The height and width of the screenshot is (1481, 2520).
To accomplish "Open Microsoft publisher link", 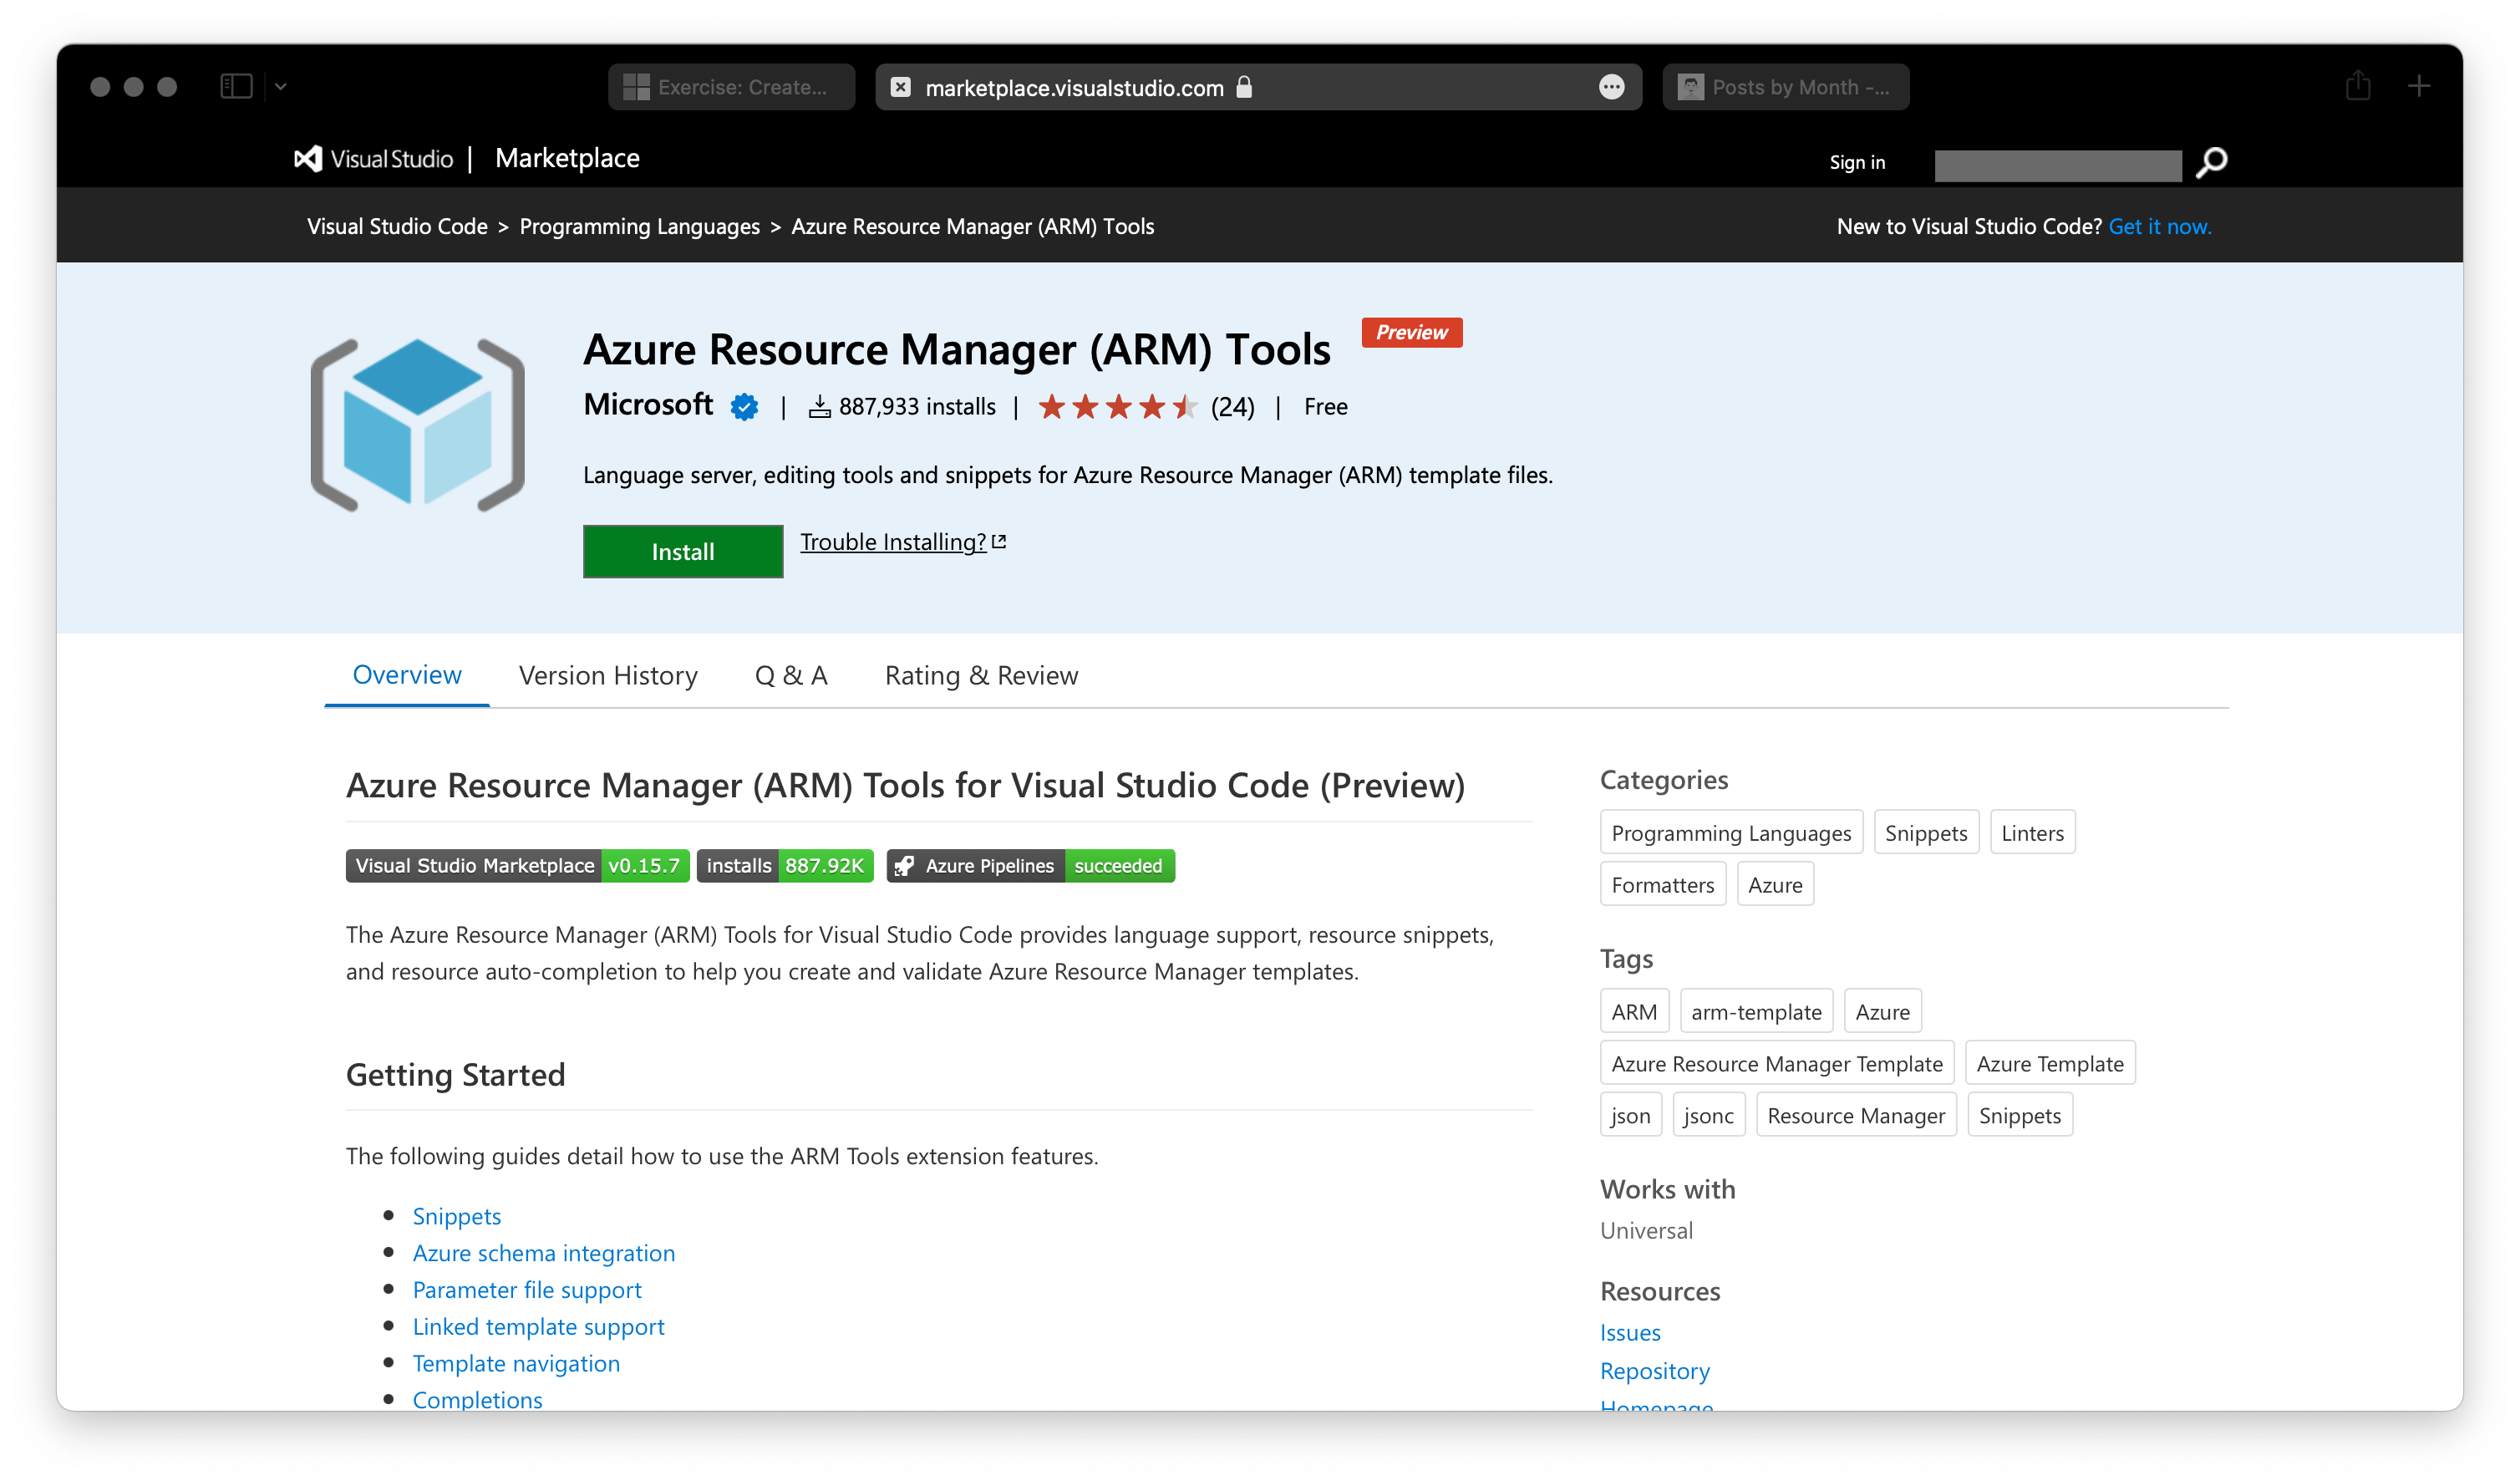I will tap(647, 405).
